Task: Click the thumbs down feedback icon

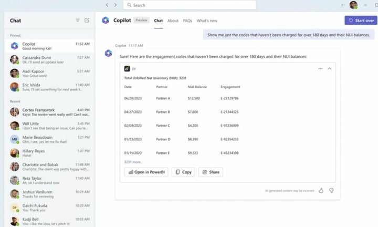Action: 331,190
